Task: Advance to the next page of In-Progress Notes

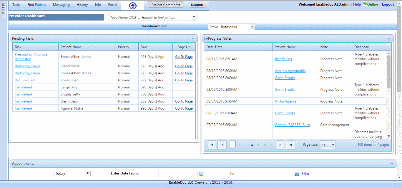Action: pos(280,145)
